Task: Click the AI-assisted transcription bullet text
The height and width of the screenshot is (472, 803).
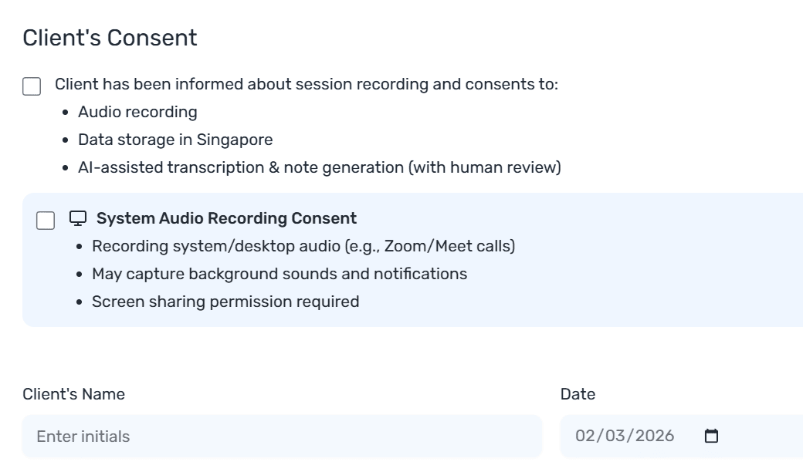Action: tap(319, 167)
